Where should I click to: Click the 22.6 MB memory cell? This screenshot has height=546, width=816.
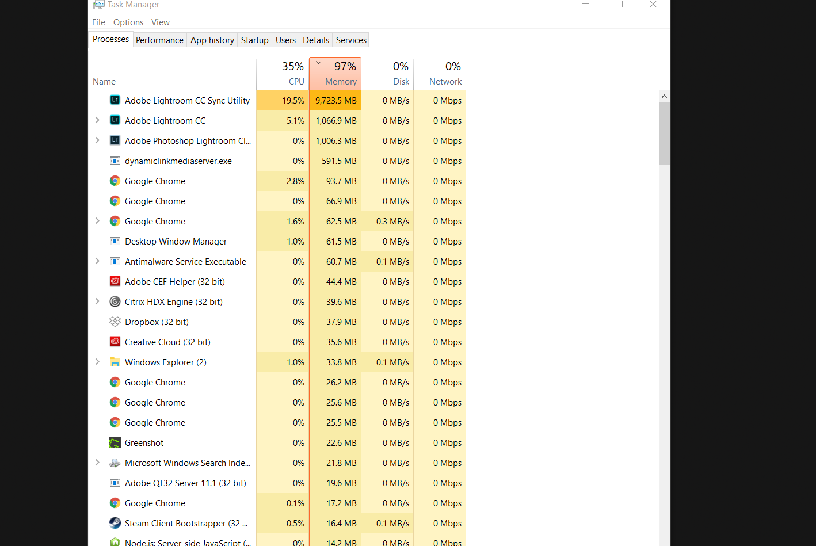tap(335, 442)
